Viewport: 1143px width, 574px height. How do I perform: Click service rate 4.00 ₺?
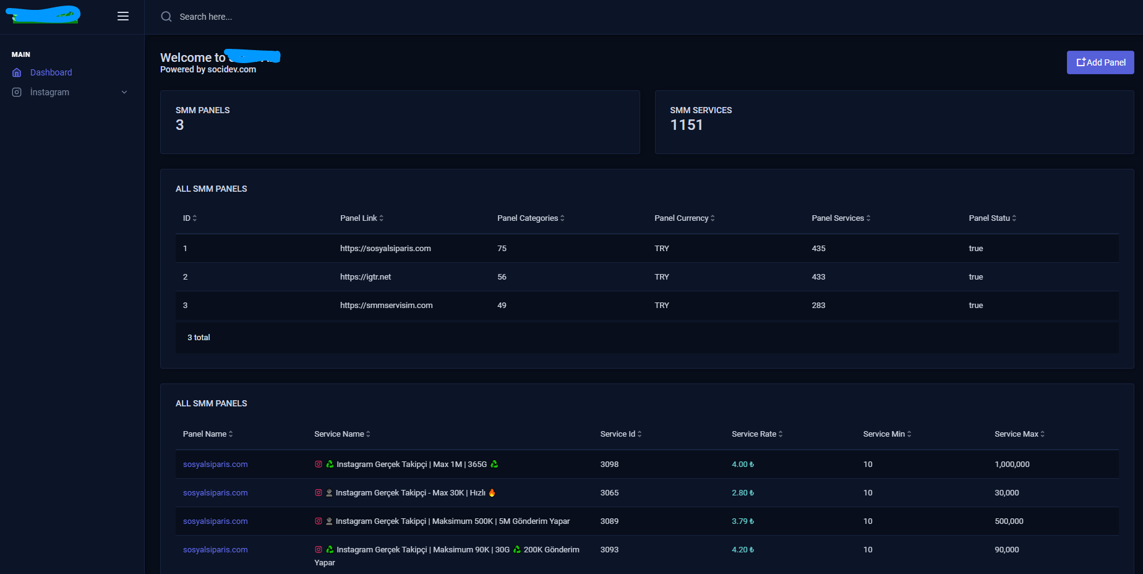[x=743, y=464]
